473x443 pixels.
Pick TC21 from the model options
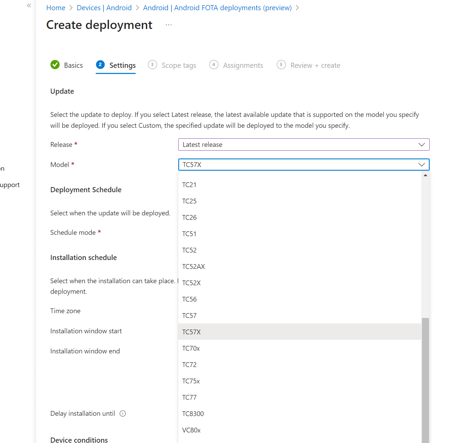(x=189, y=185)
